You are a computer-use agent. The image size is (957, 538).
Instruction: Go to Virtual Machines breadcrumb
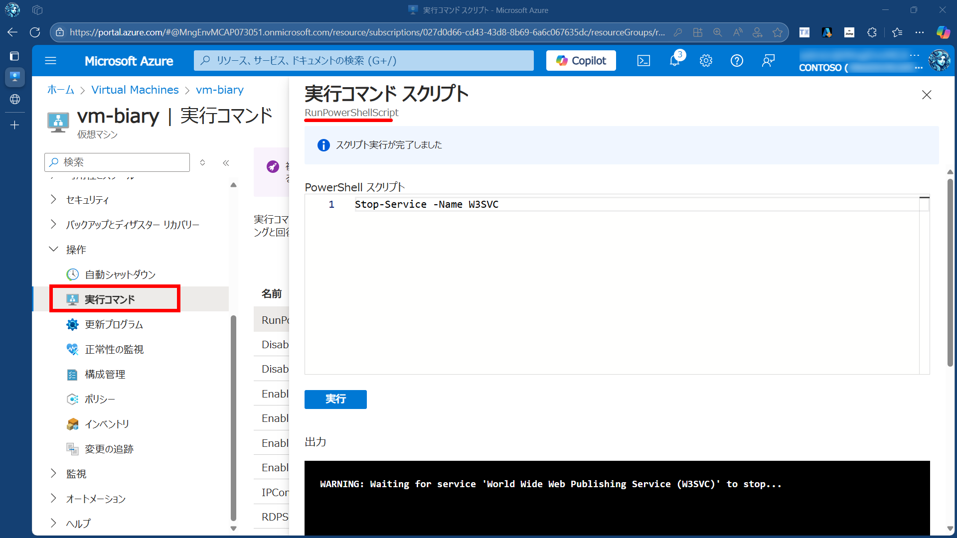click(135, 90)
